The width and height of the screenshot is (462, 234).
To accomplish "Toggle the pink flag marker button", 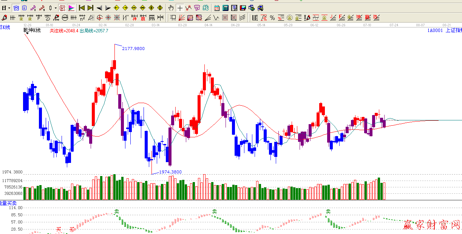I will pos(71,8).
